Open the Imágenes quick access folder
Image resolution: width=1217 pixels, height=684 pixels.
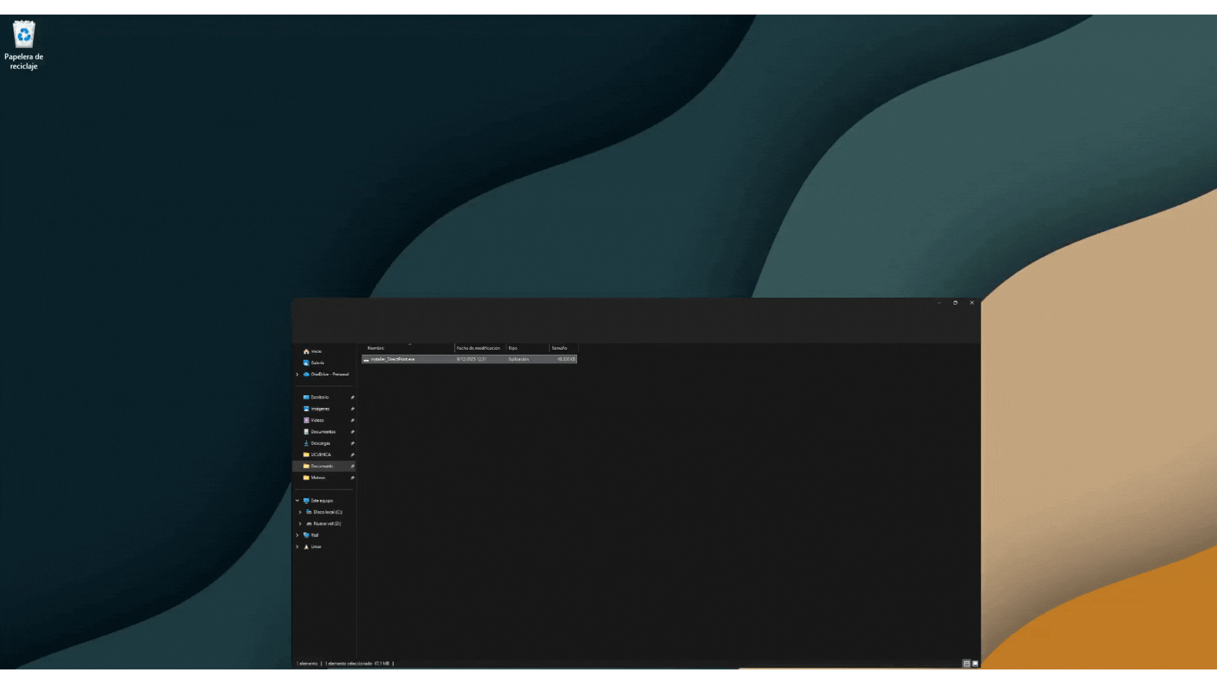(x=319, y=409)
